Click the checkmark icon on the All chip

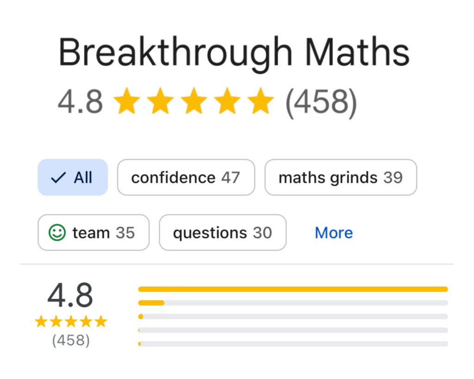tap(57, 177)
